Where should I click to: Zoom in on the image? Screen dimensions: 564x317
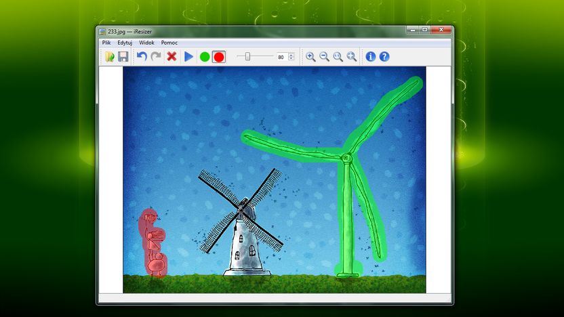(x=310, y=57)
